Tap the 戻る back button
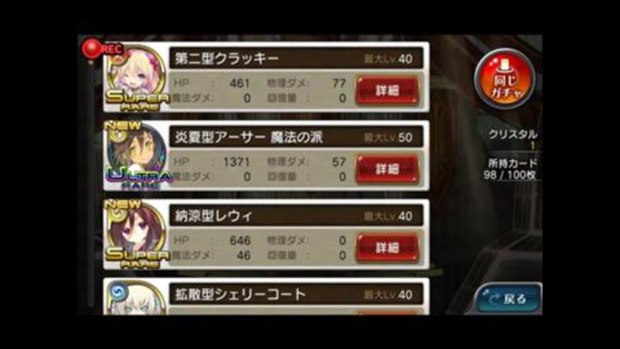620x349 pixels. coord(508,299)
